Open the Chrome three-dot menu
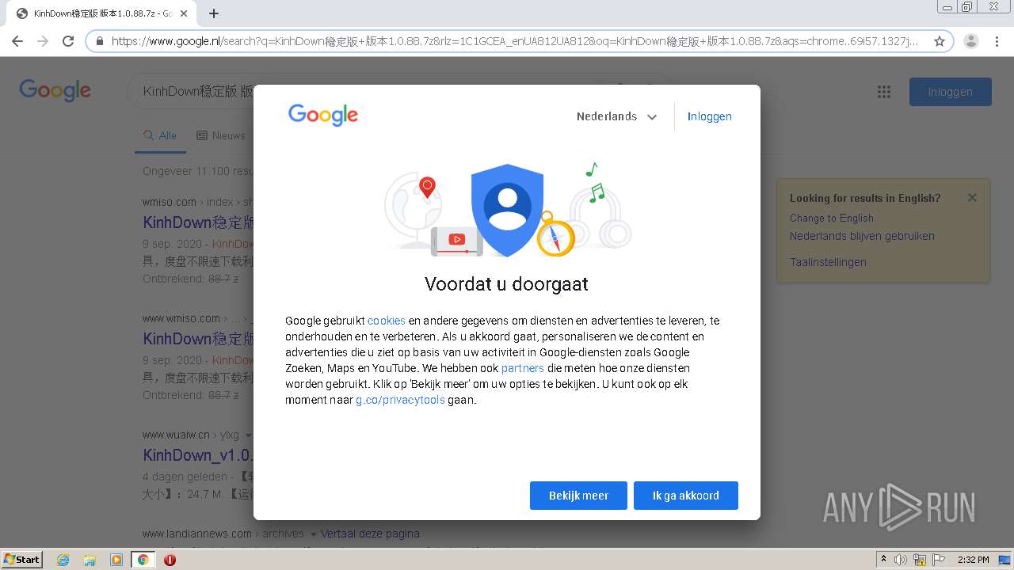This screenshot has width=1014, height=570. click(x=997, y=41)
